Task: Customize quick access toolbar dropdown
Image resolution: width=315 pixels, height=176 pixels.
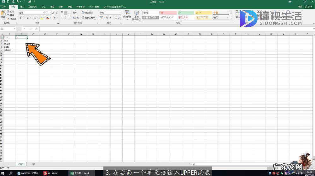Action: point(34,2)
